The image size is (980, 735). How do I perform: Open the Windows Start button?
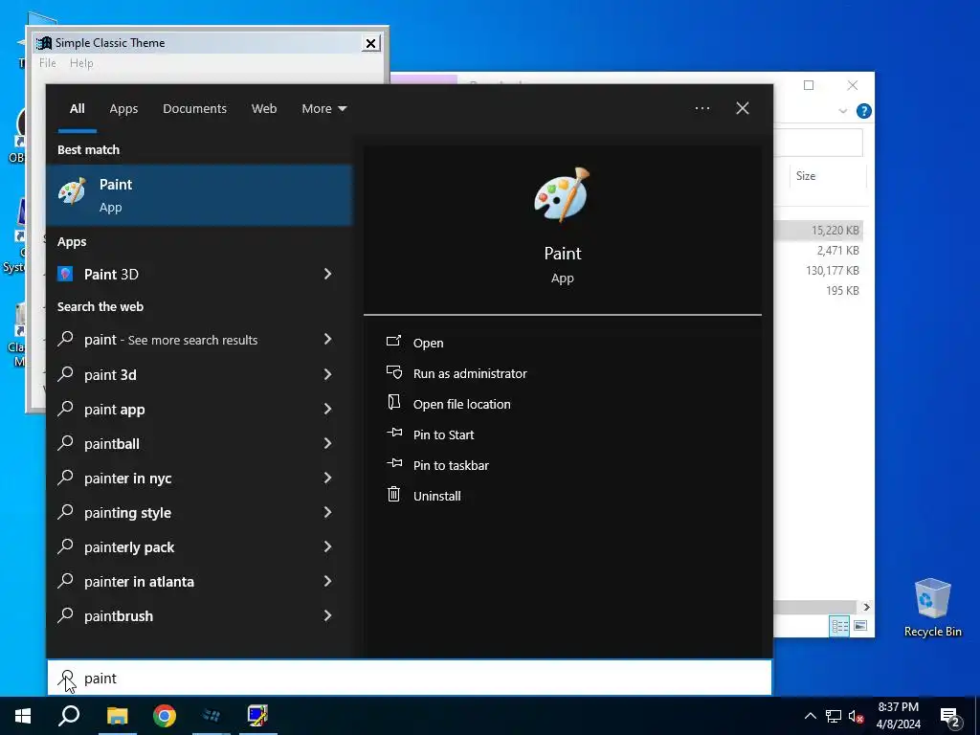click(x=23, y=716)
